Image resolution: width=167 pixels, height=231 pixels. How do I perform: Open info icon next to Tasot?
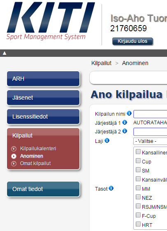111,188
